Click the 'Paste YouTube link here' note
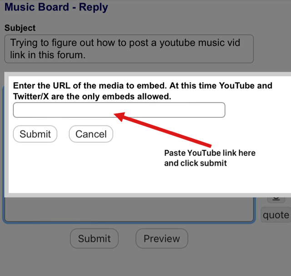Image resolution: width=291 pixels, height=276 pixels. [210, 153]
